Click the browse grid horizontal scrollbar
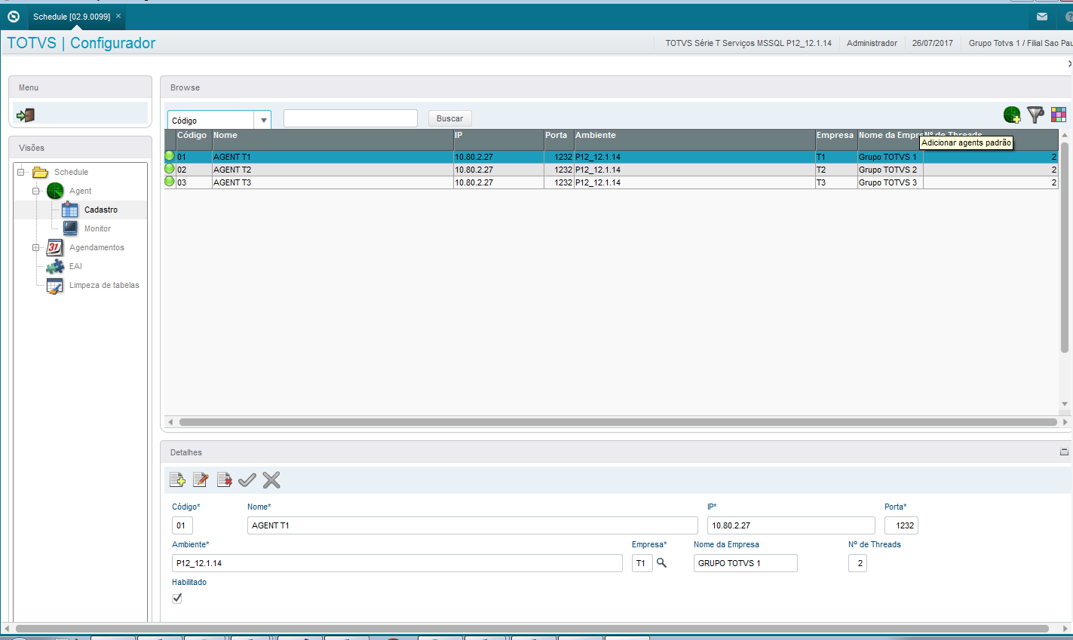The height and width of the screenshot is (640, 1073). coord(618,422)
